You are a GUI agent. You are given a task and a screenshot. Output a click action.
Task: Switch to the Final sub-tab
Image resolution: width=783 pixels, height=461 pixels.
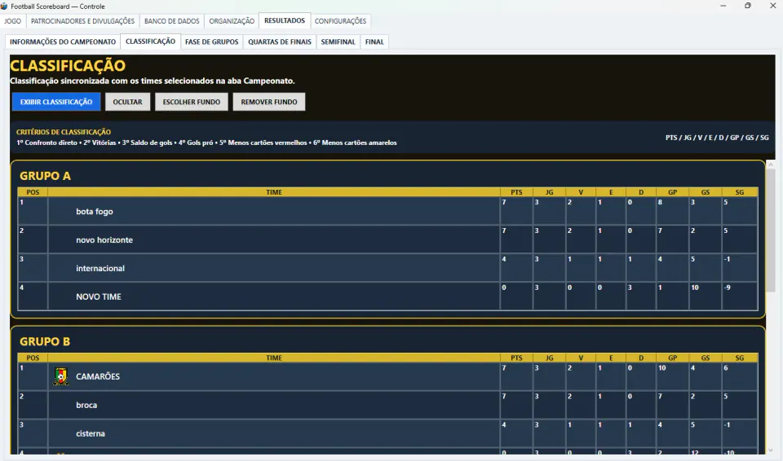click(374, 42)
